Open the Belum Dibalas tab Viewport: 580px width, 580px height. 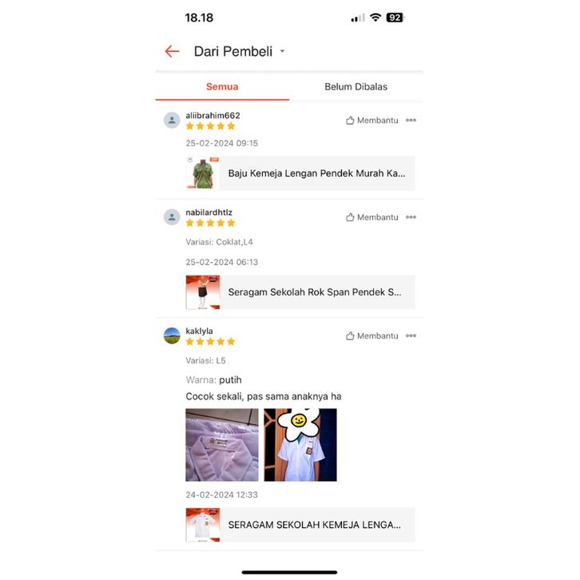356,86
